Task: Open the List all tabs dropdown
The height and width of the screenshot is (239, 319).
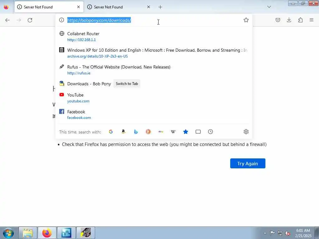Action: point(269,7)
